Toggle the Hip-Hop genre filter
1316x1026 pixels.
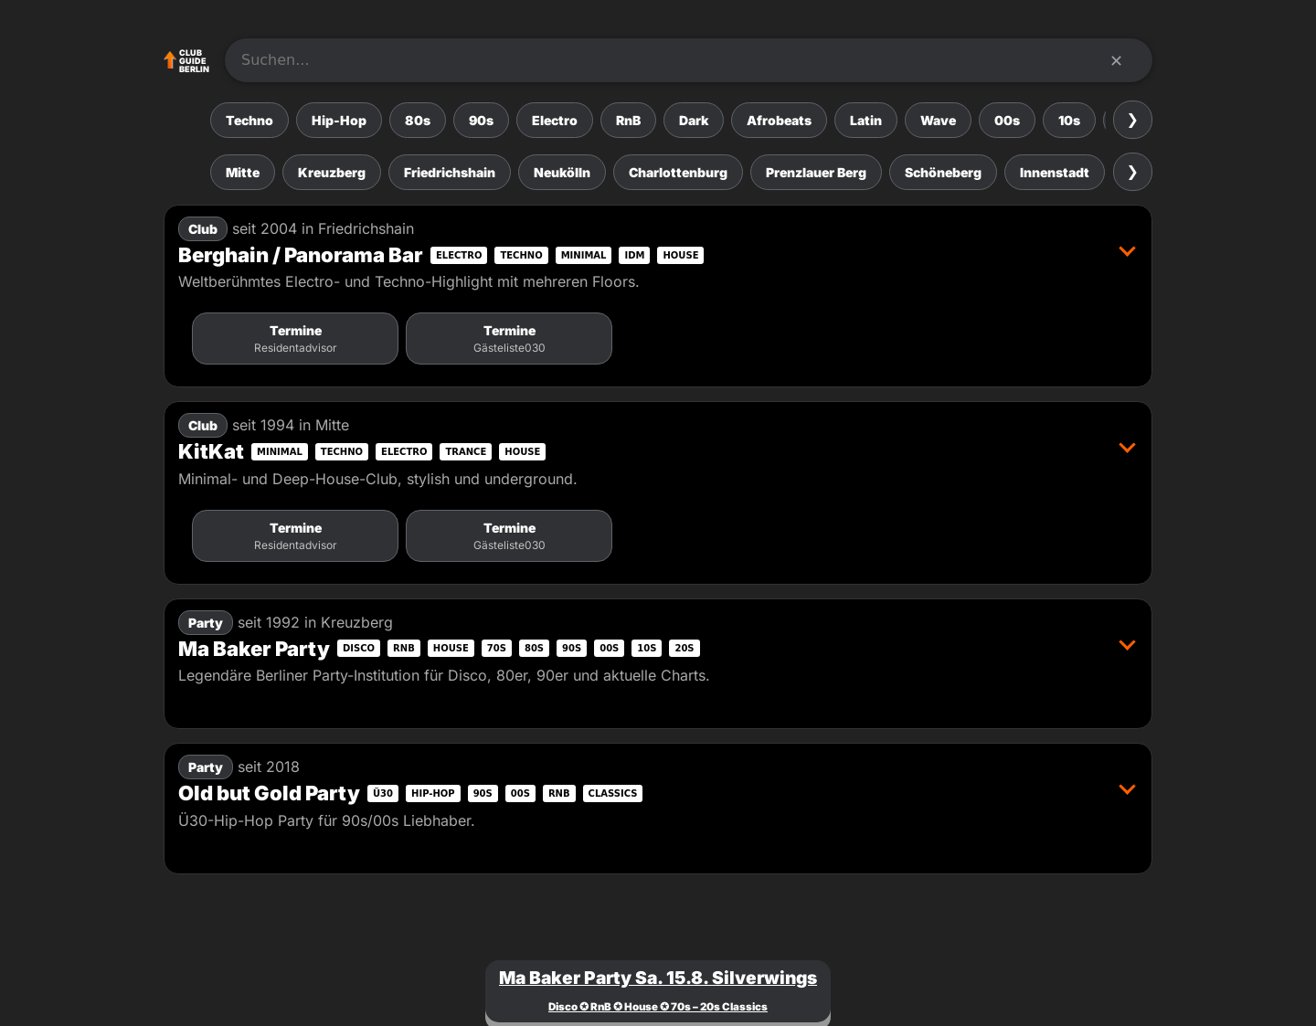point(339,121)
